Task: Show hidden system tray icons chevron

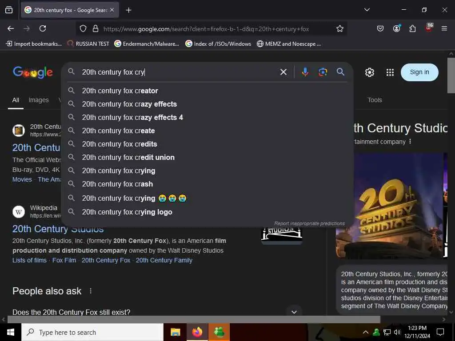Action: 366,332
